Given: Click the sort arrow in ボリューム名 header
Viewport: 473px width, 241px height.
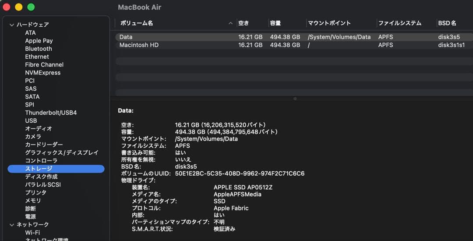Looking at the screenshot, I should point(231,23).
